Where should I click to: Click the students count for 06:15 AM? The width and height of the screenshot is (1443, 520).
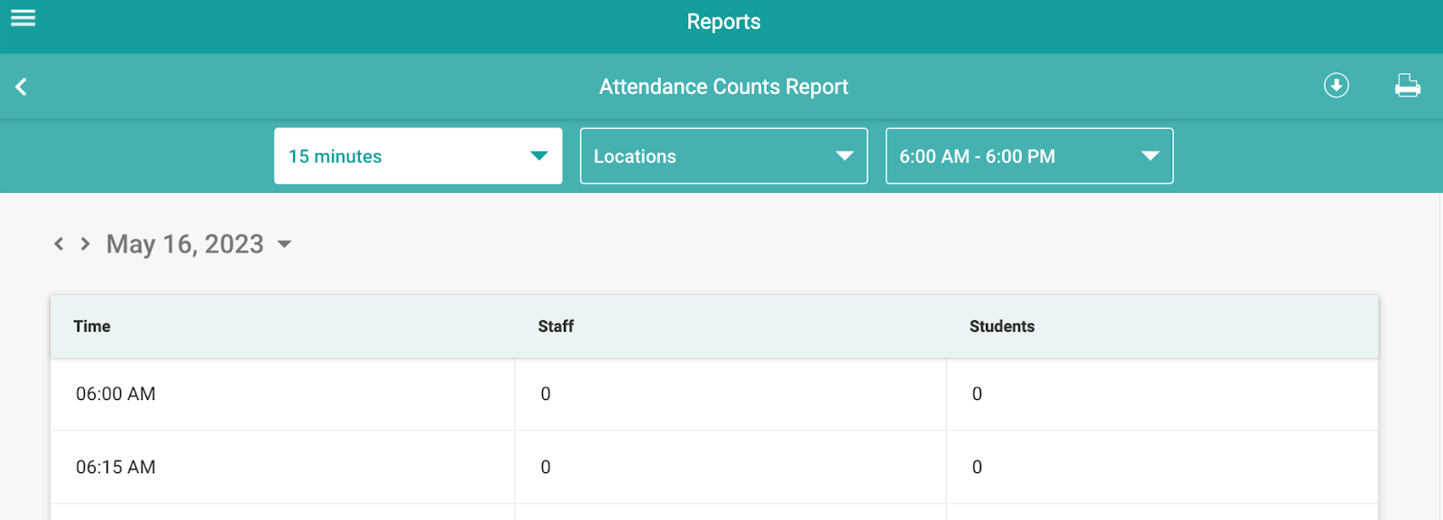[977, 467]
